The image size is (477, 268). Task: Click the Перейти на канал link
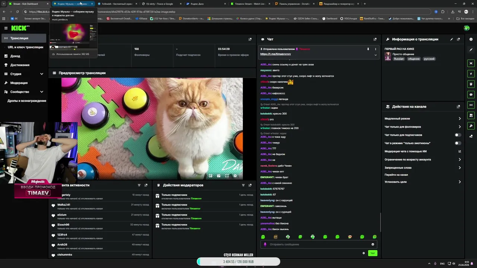click(396, 175)
